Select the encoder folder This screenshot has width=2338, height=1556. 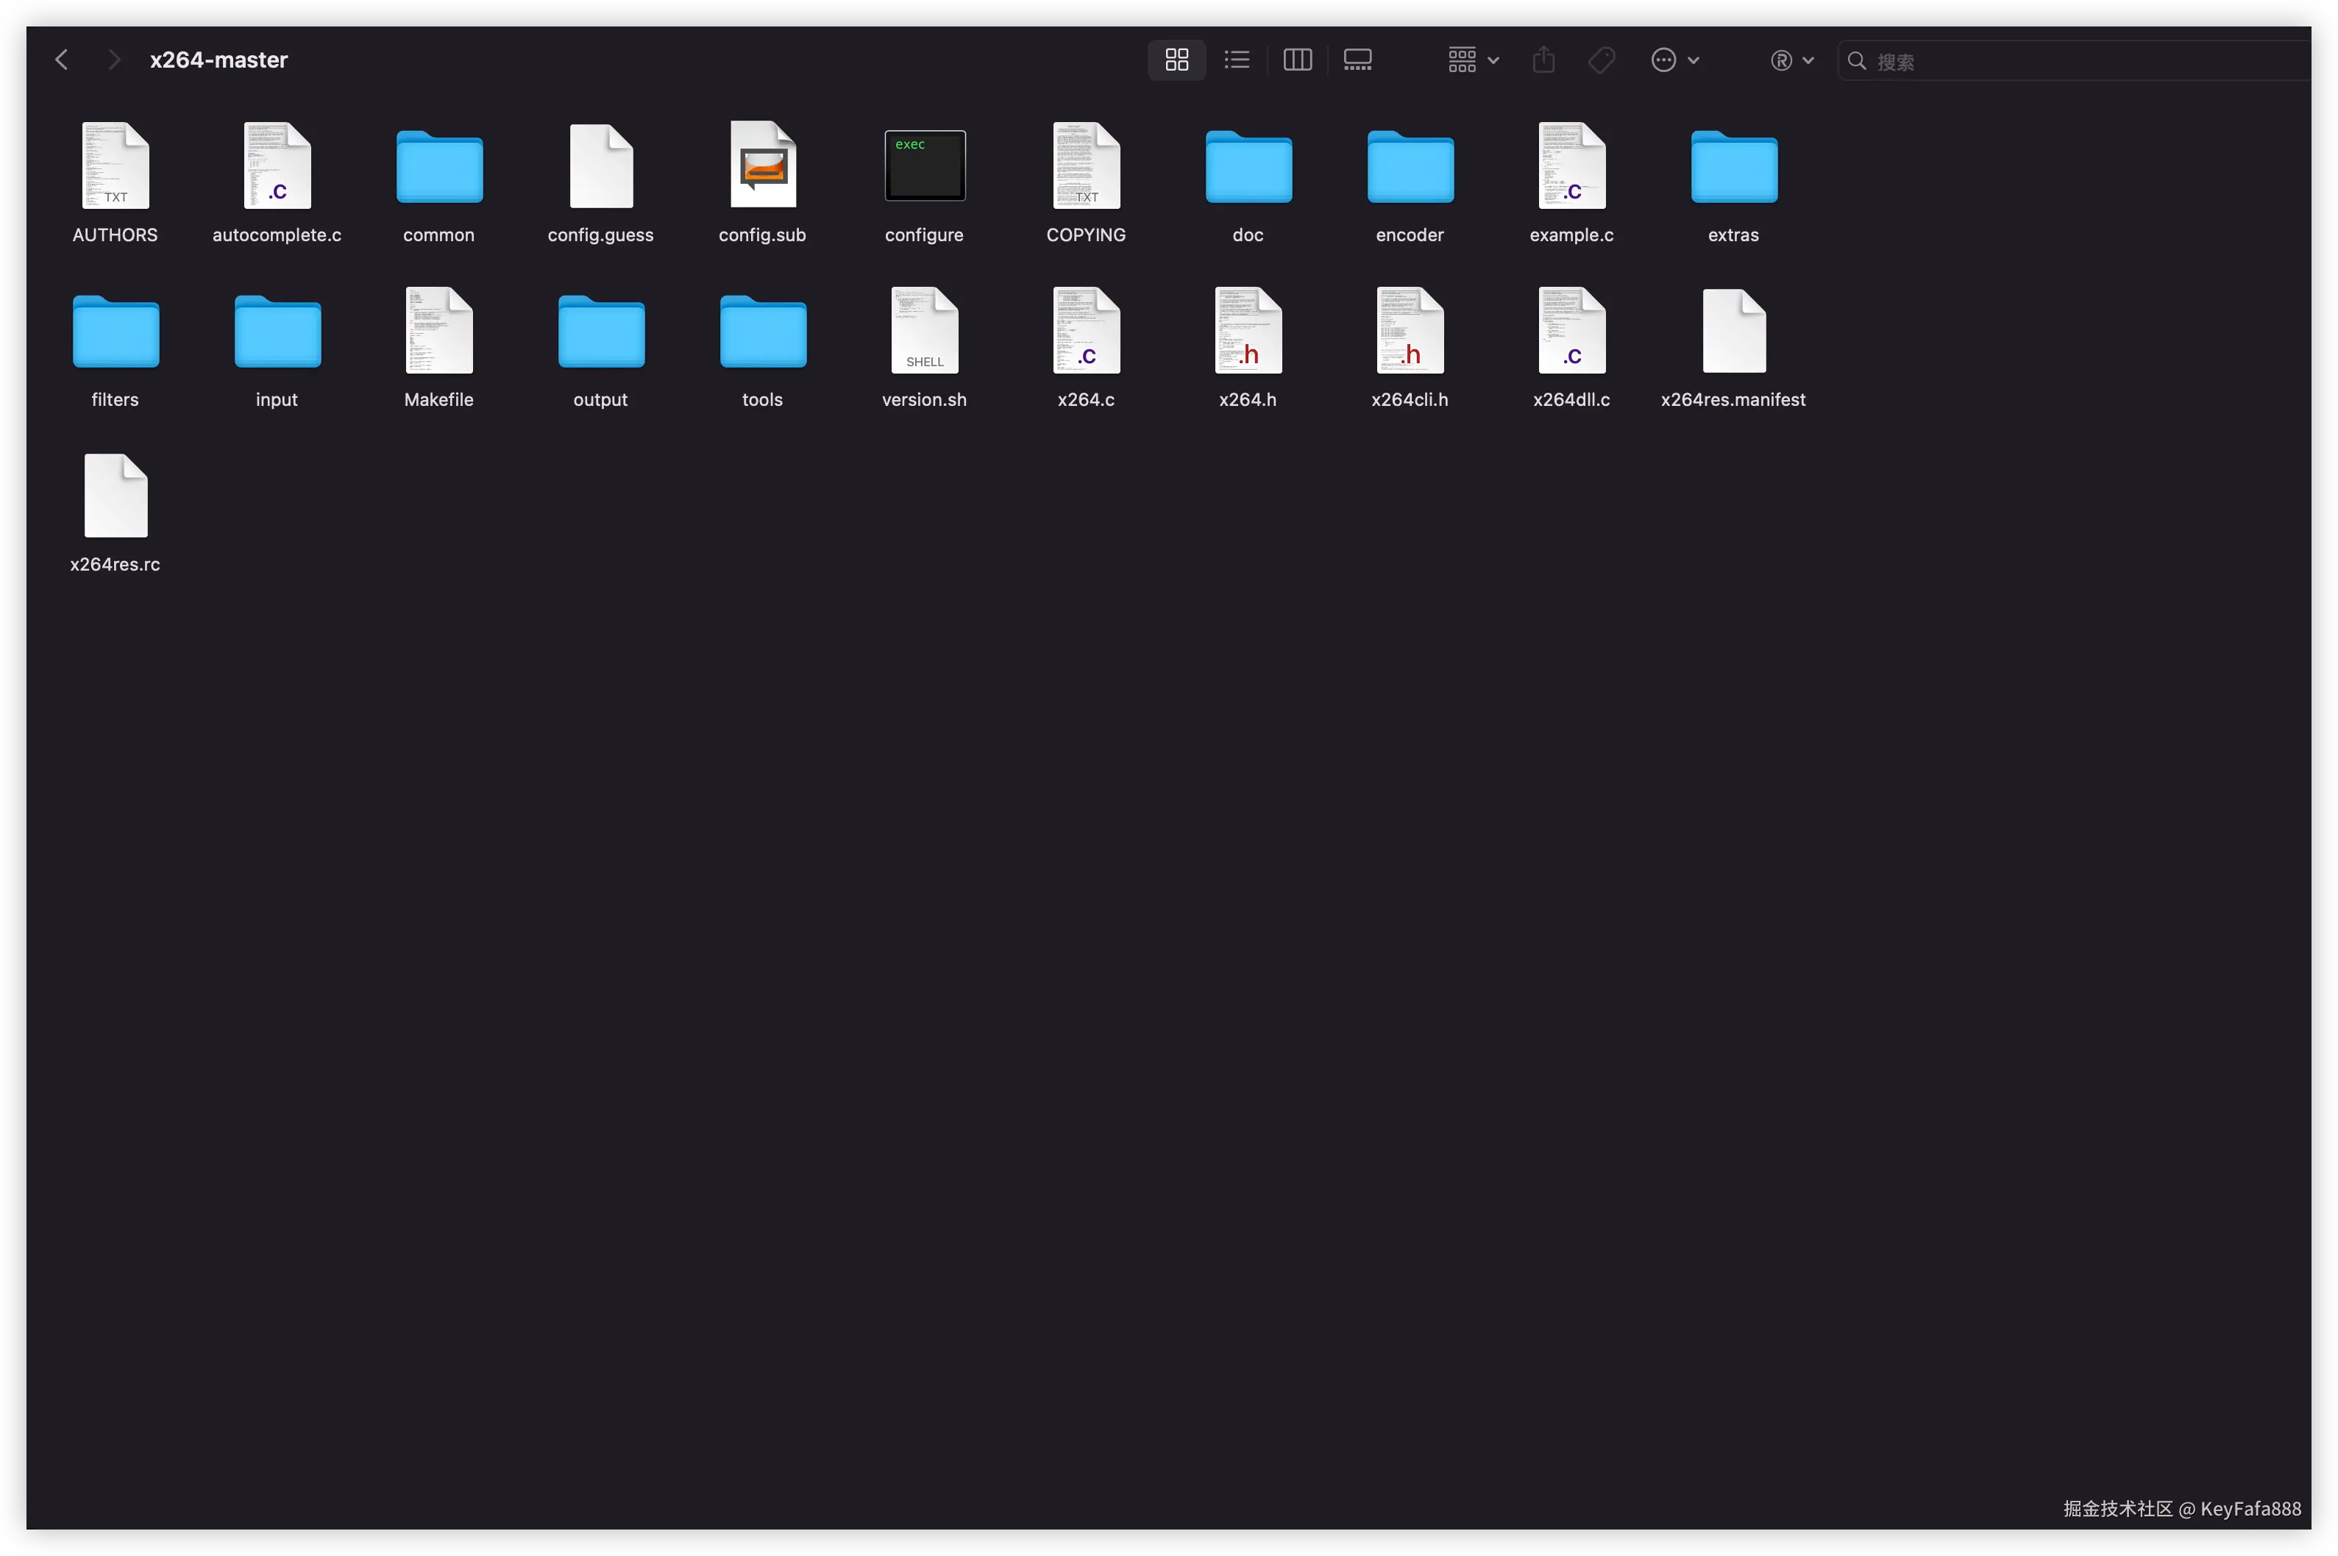1410,165
